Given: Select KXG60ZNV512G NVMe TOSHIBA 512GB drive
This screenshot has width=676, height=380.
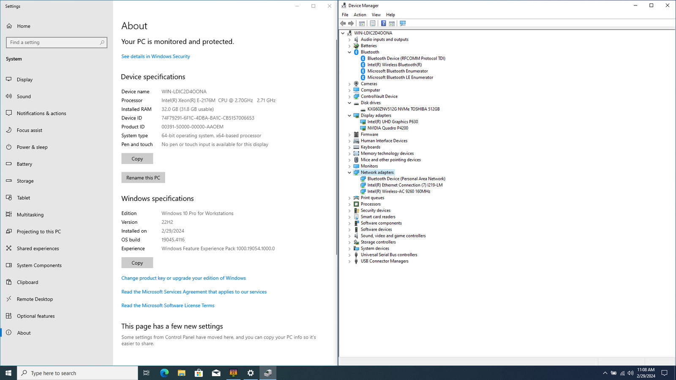Looking at the screenshot, I should [x=403, y=109].
